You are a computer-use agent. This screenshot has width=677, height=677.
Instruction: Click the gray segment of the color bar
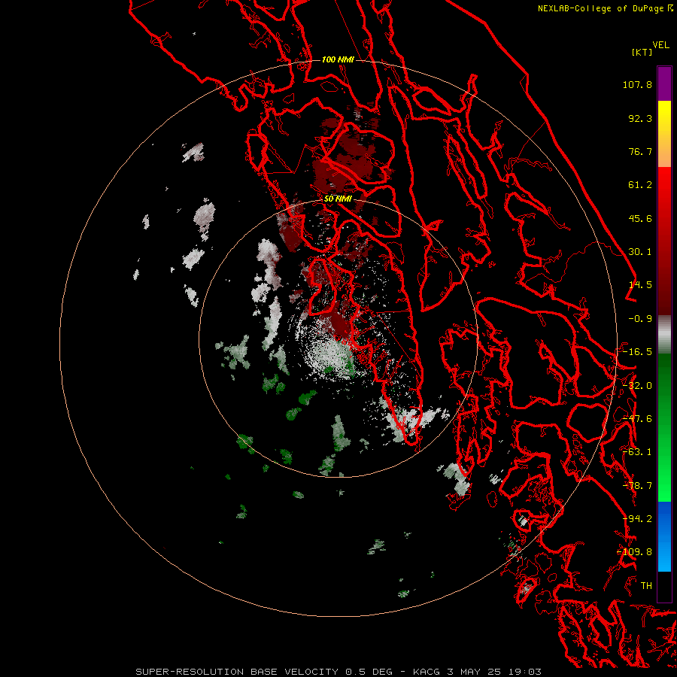664,334
